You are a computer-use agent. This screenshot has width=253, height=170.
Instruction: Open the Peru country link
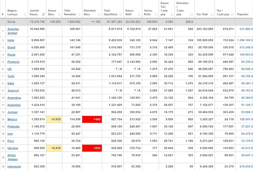11,141
